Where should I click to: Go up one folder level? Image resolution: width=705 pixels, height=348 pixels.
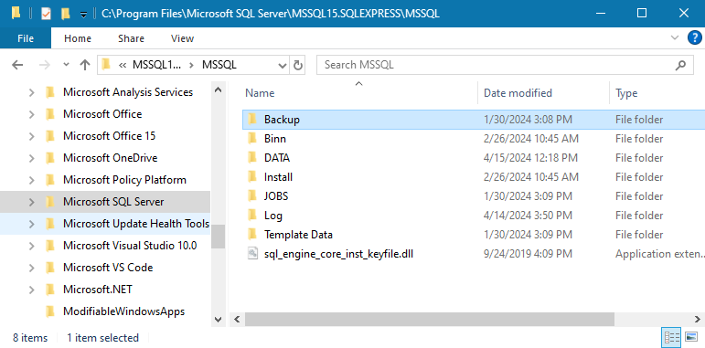tap(84, 65)
